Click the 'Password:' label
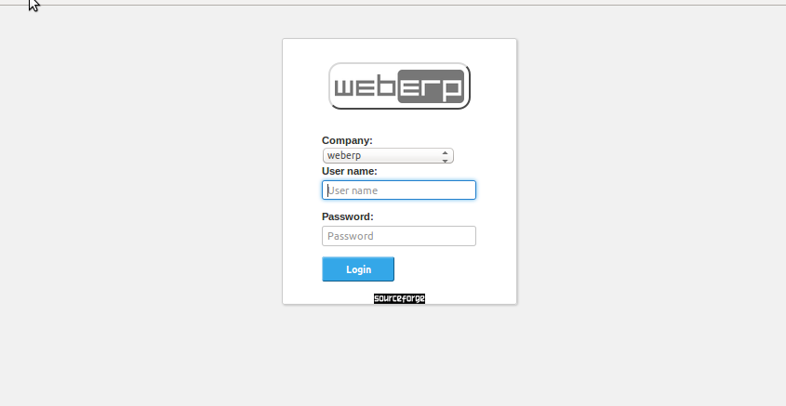The image size is (786, 406). point(348,216)
